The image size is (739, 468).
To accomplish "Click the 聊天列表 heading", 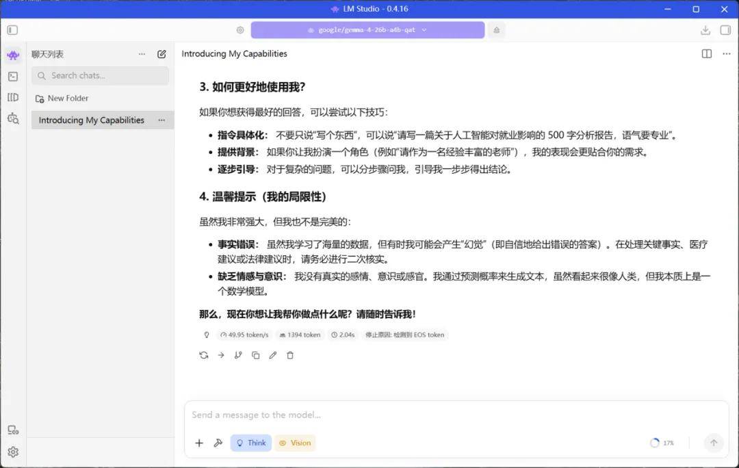I will pos(48,54).
